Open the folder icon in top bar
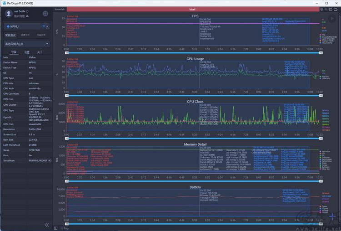The image size is (341, 231). tap(331, 9)
